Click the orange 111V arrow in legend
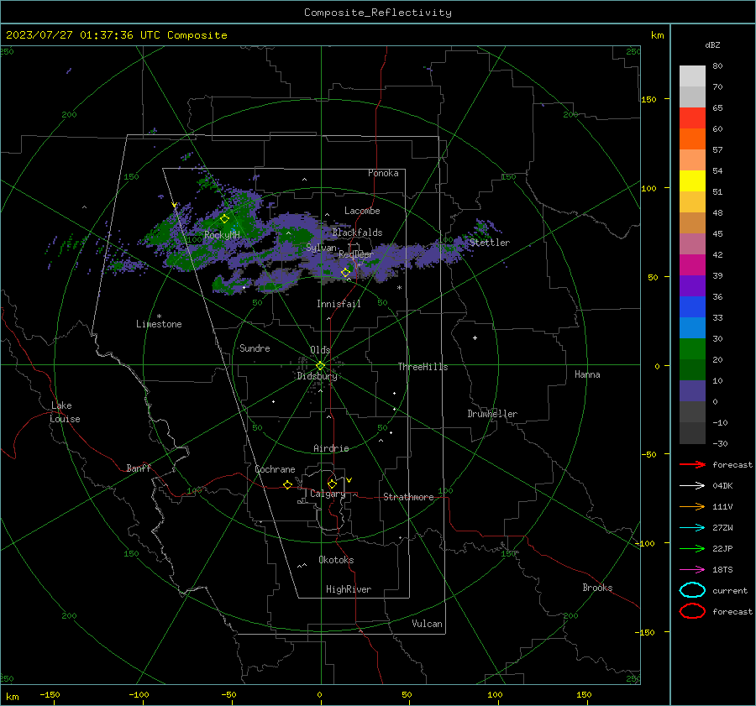The width and height of the screenshot is (756, 706). [692, 506]
